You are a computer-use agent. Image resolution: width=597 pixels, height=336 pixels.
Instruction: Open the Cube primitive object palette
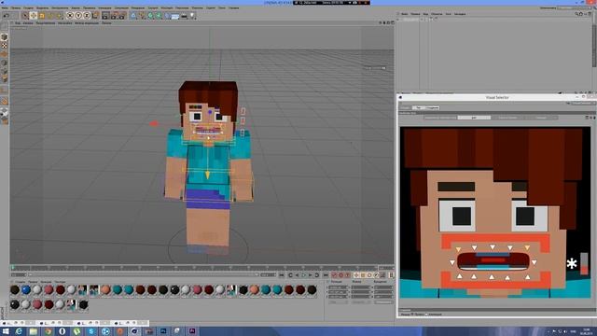click(133, 16)
